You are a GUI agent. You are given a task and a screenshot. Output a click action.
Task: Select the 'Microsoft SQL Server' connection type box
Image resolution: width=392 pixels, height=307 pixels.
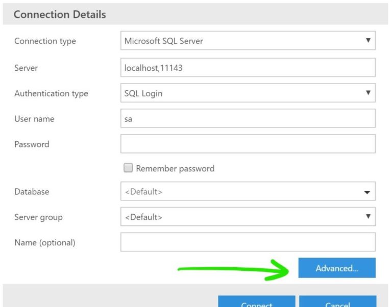click(x=240, y=41)
